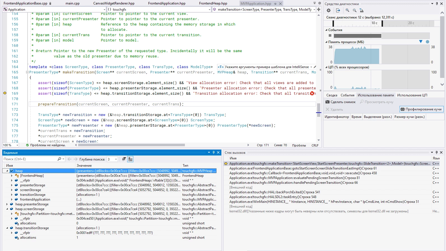This screenshot has height=251, width=446.
Task: Switch to the Использование ЦП tab
Action: [x=412, y=95]
